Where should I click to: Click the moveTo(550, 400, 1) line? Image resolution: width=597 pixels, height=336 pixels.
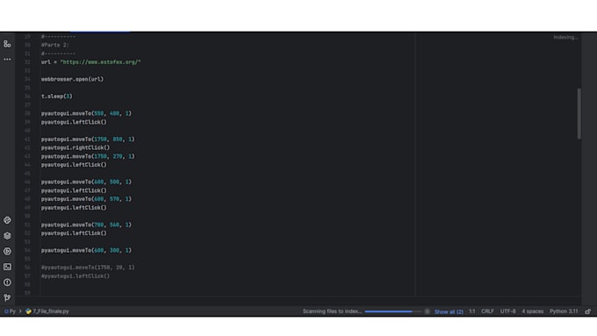[86, 113]
